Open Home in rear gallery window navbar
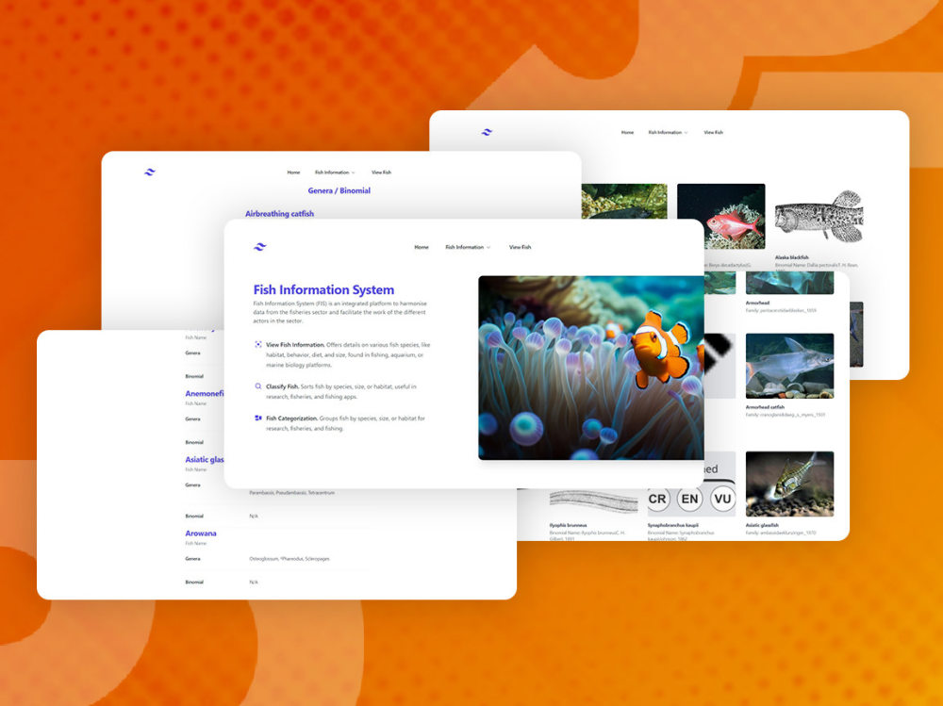The width and height of the screenshot is (943, 706). [x=627, y=132]
